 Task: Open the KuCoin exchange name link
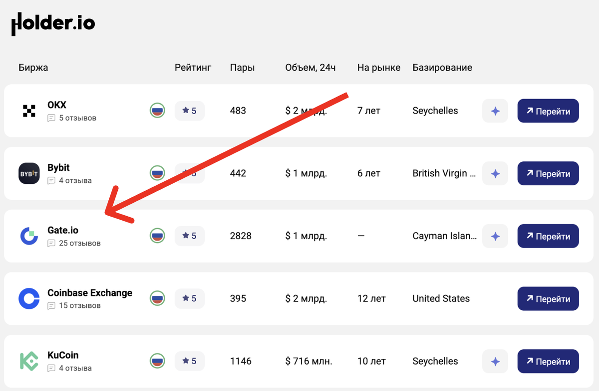pyautogui.click(x=63, y=356)
